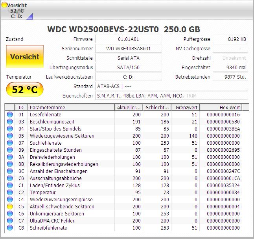Click the status dot of Wiederzuweisungsereignisse
The width and height of the screenshot is (254, 239).
point(10,199)
